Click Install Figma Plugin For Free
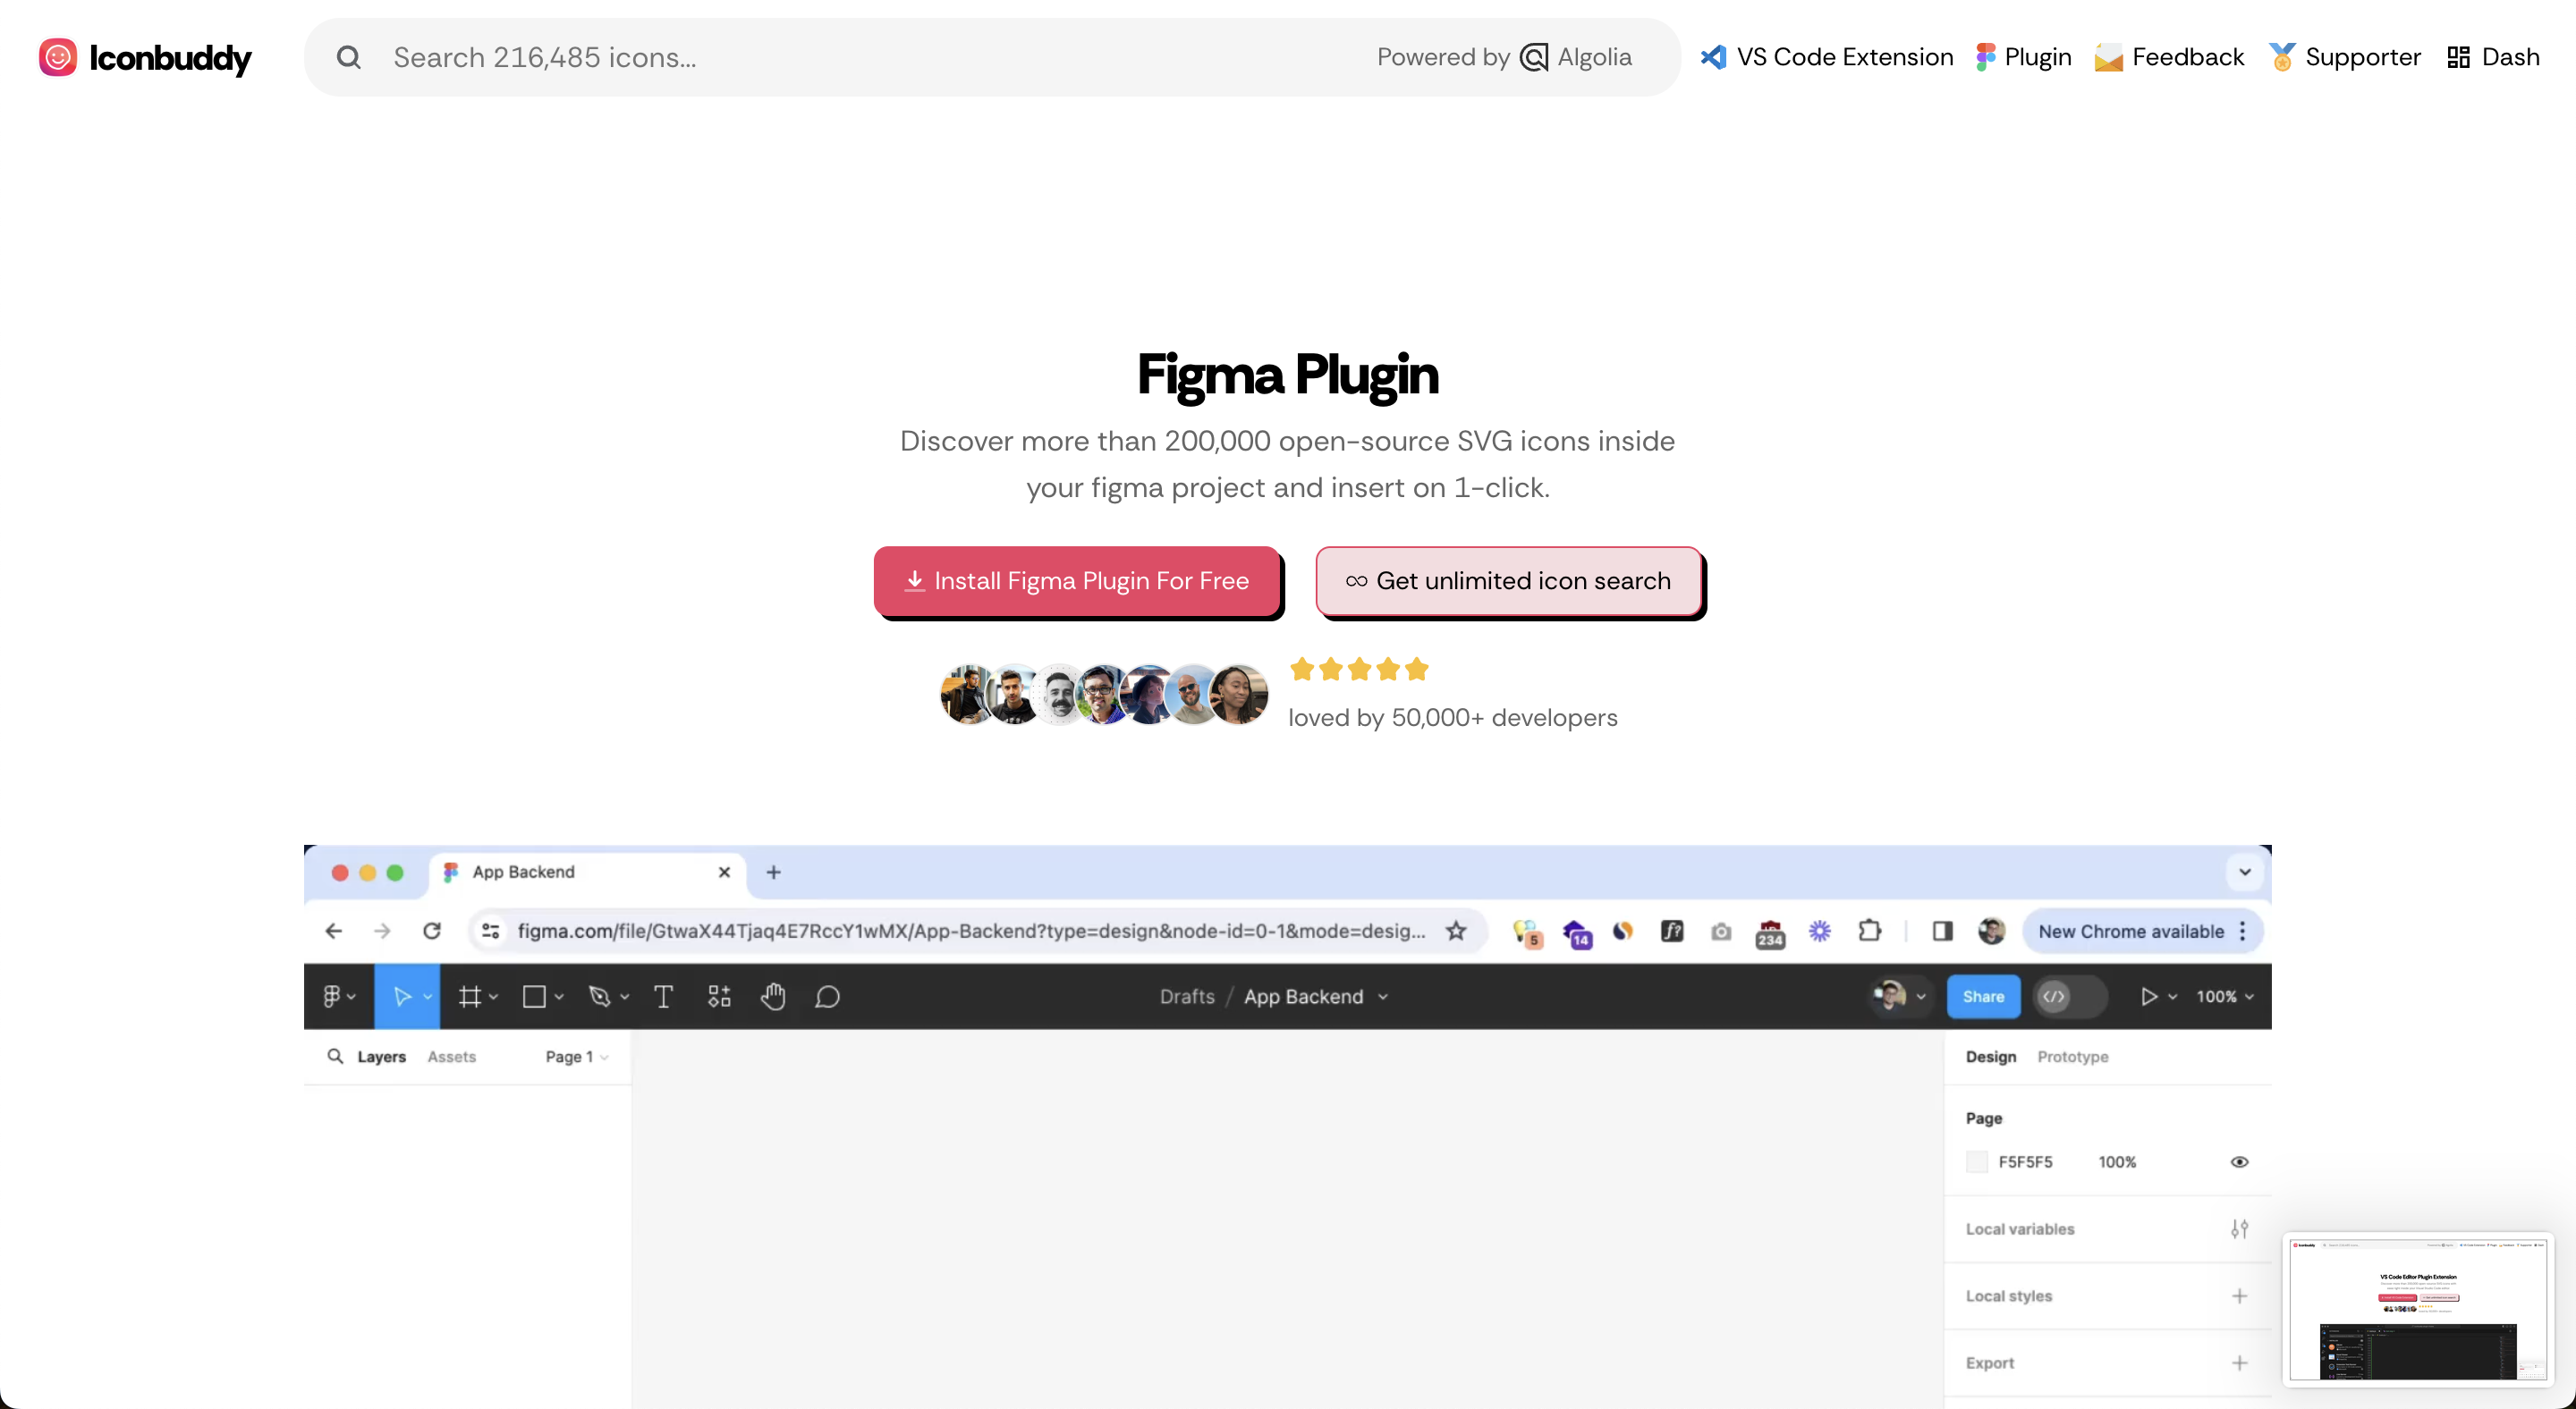The image size is (2576, 1409). (1077, 580)
